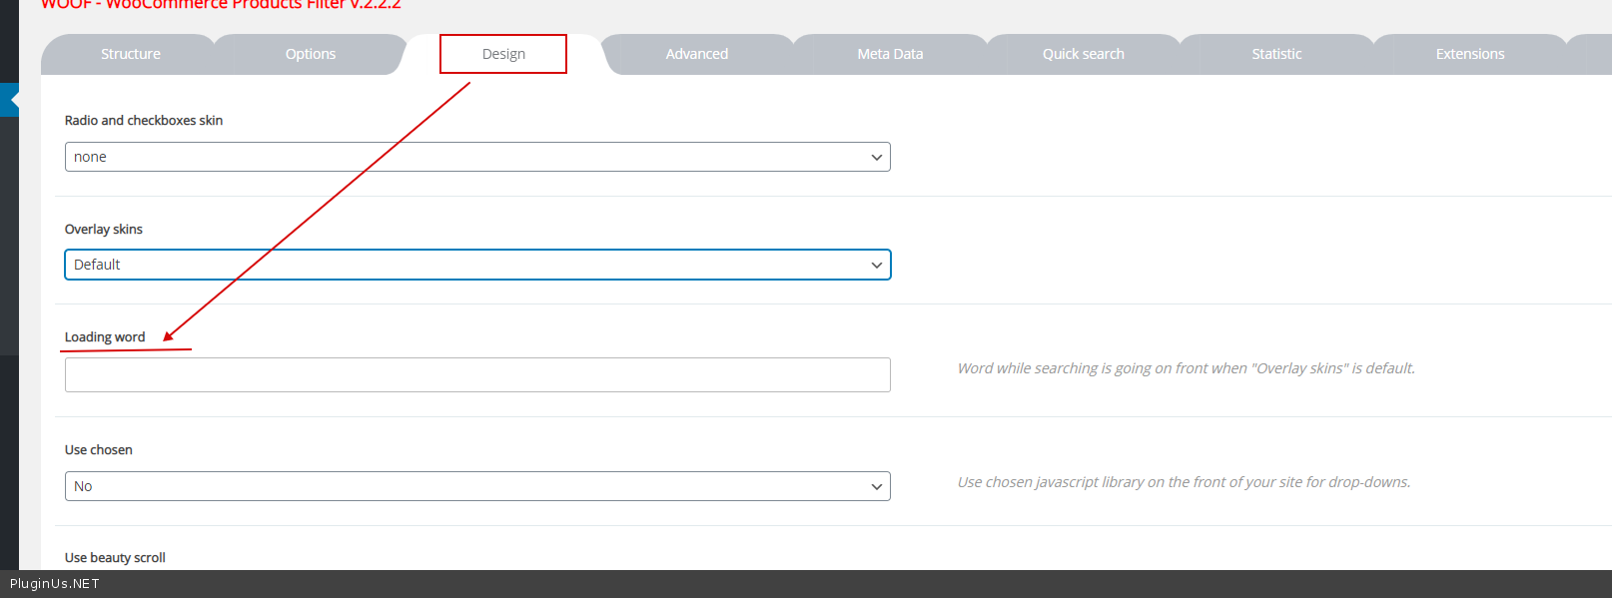
Task: Go to the Advanced tab
Action: (696, 54)
